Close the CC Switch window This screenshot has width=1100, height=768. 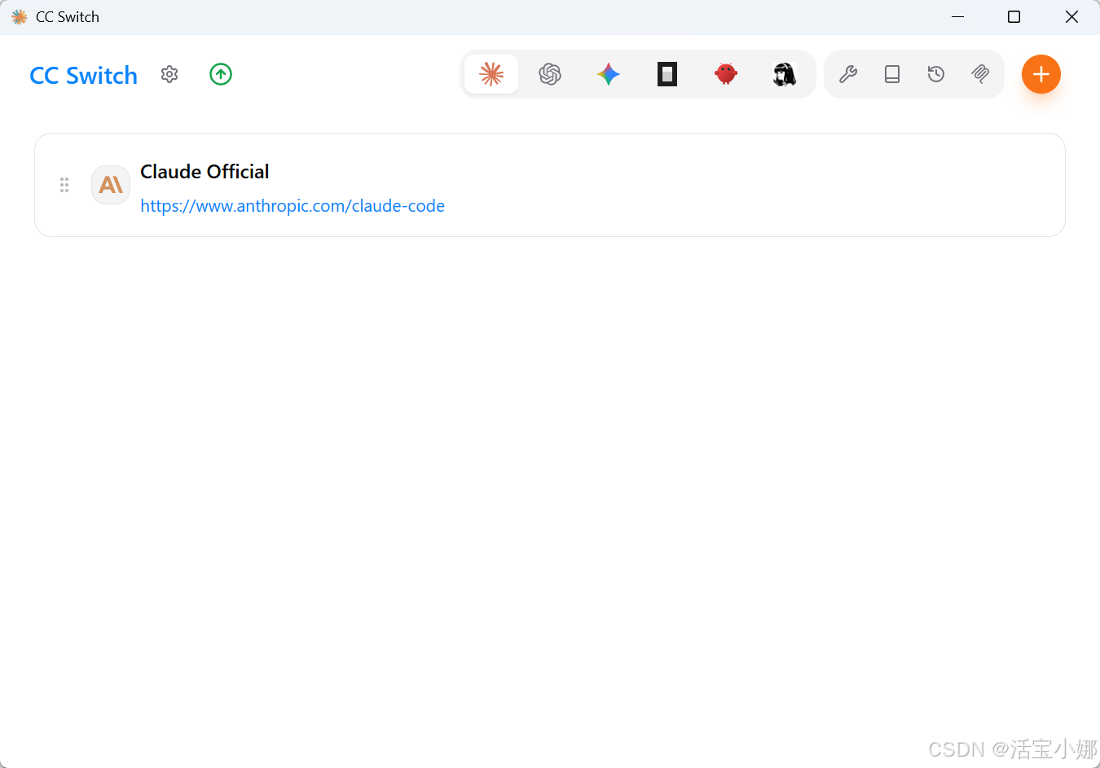coord(1071,17)
